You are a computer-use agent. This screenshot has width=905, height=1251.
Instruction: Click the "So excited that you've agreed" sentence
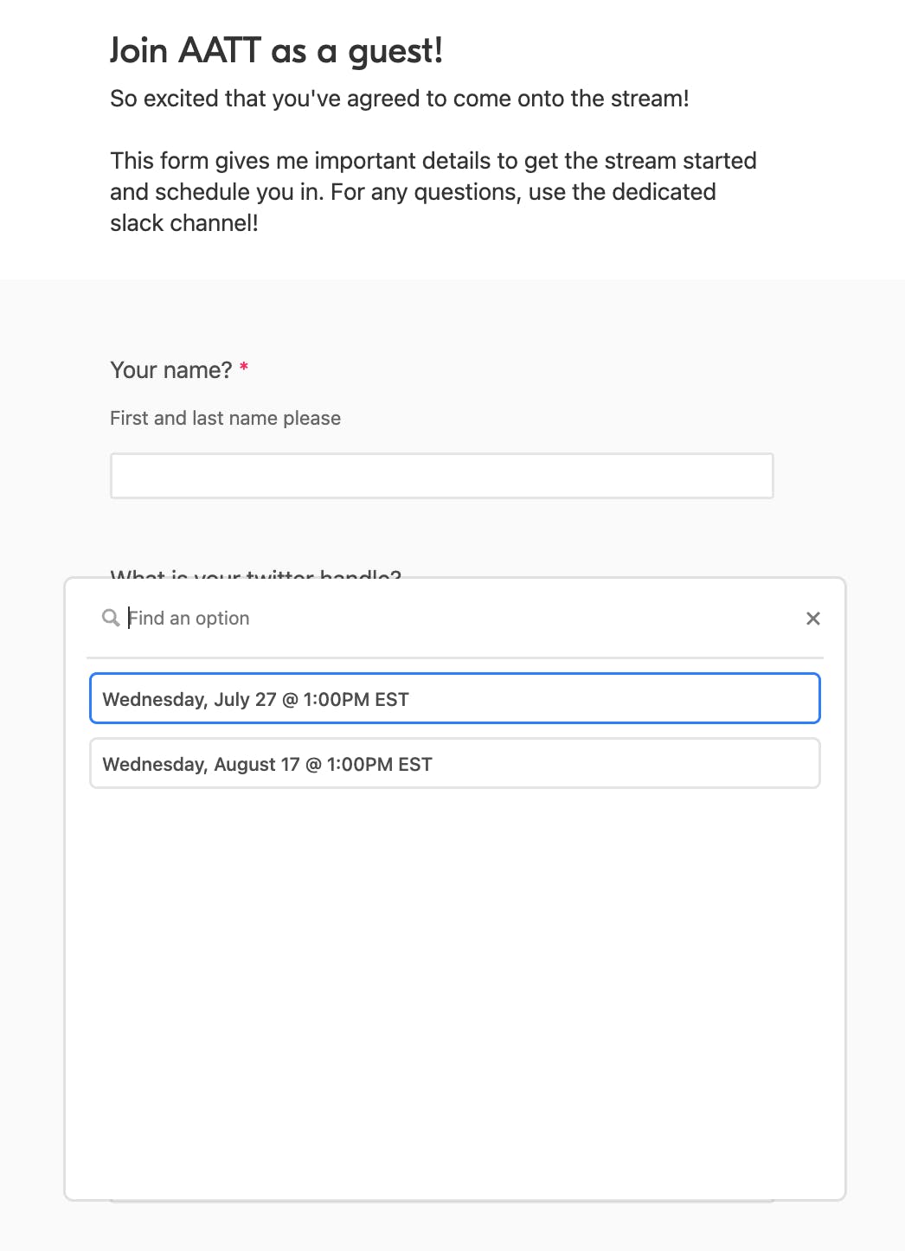point(400,99)
